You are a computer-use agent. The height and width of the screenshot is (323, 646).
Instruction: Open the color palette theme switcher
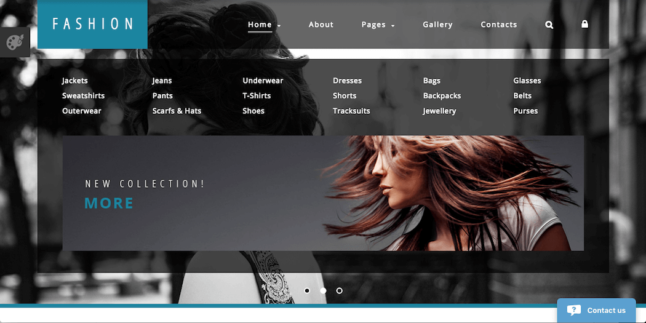[14, 42]
